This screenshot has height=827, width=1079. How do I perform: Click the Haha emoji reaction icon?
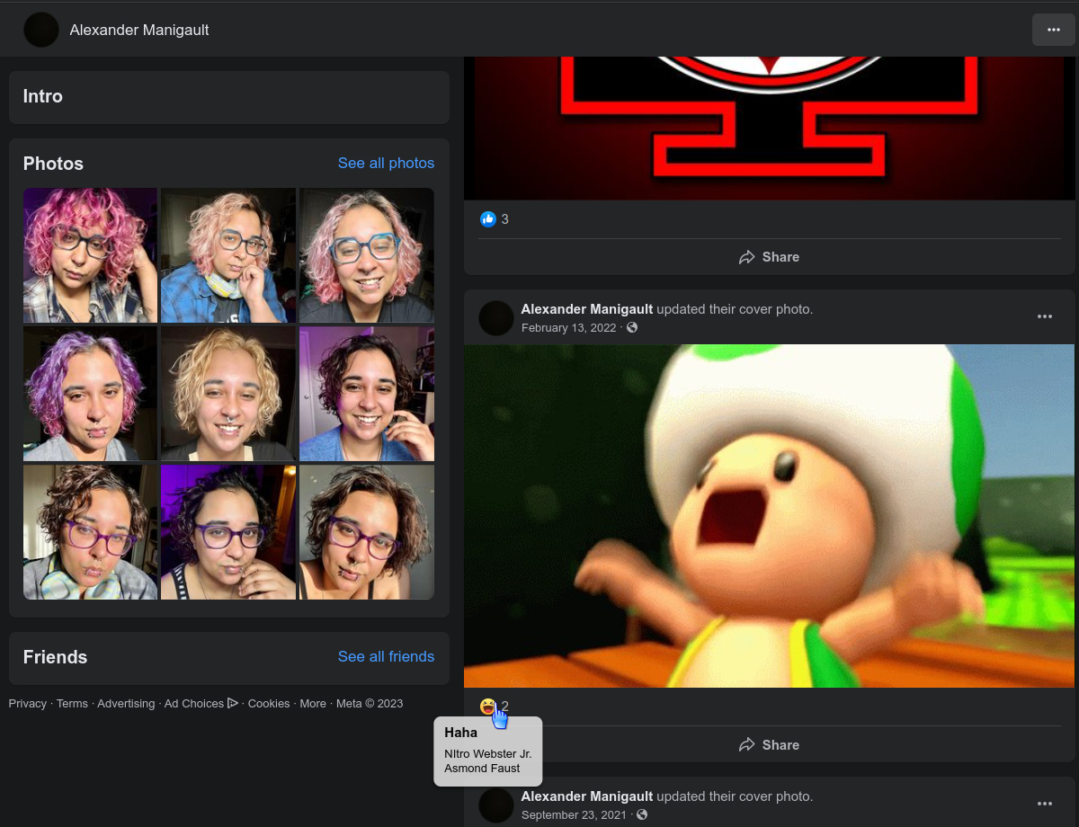pos(487,707)
